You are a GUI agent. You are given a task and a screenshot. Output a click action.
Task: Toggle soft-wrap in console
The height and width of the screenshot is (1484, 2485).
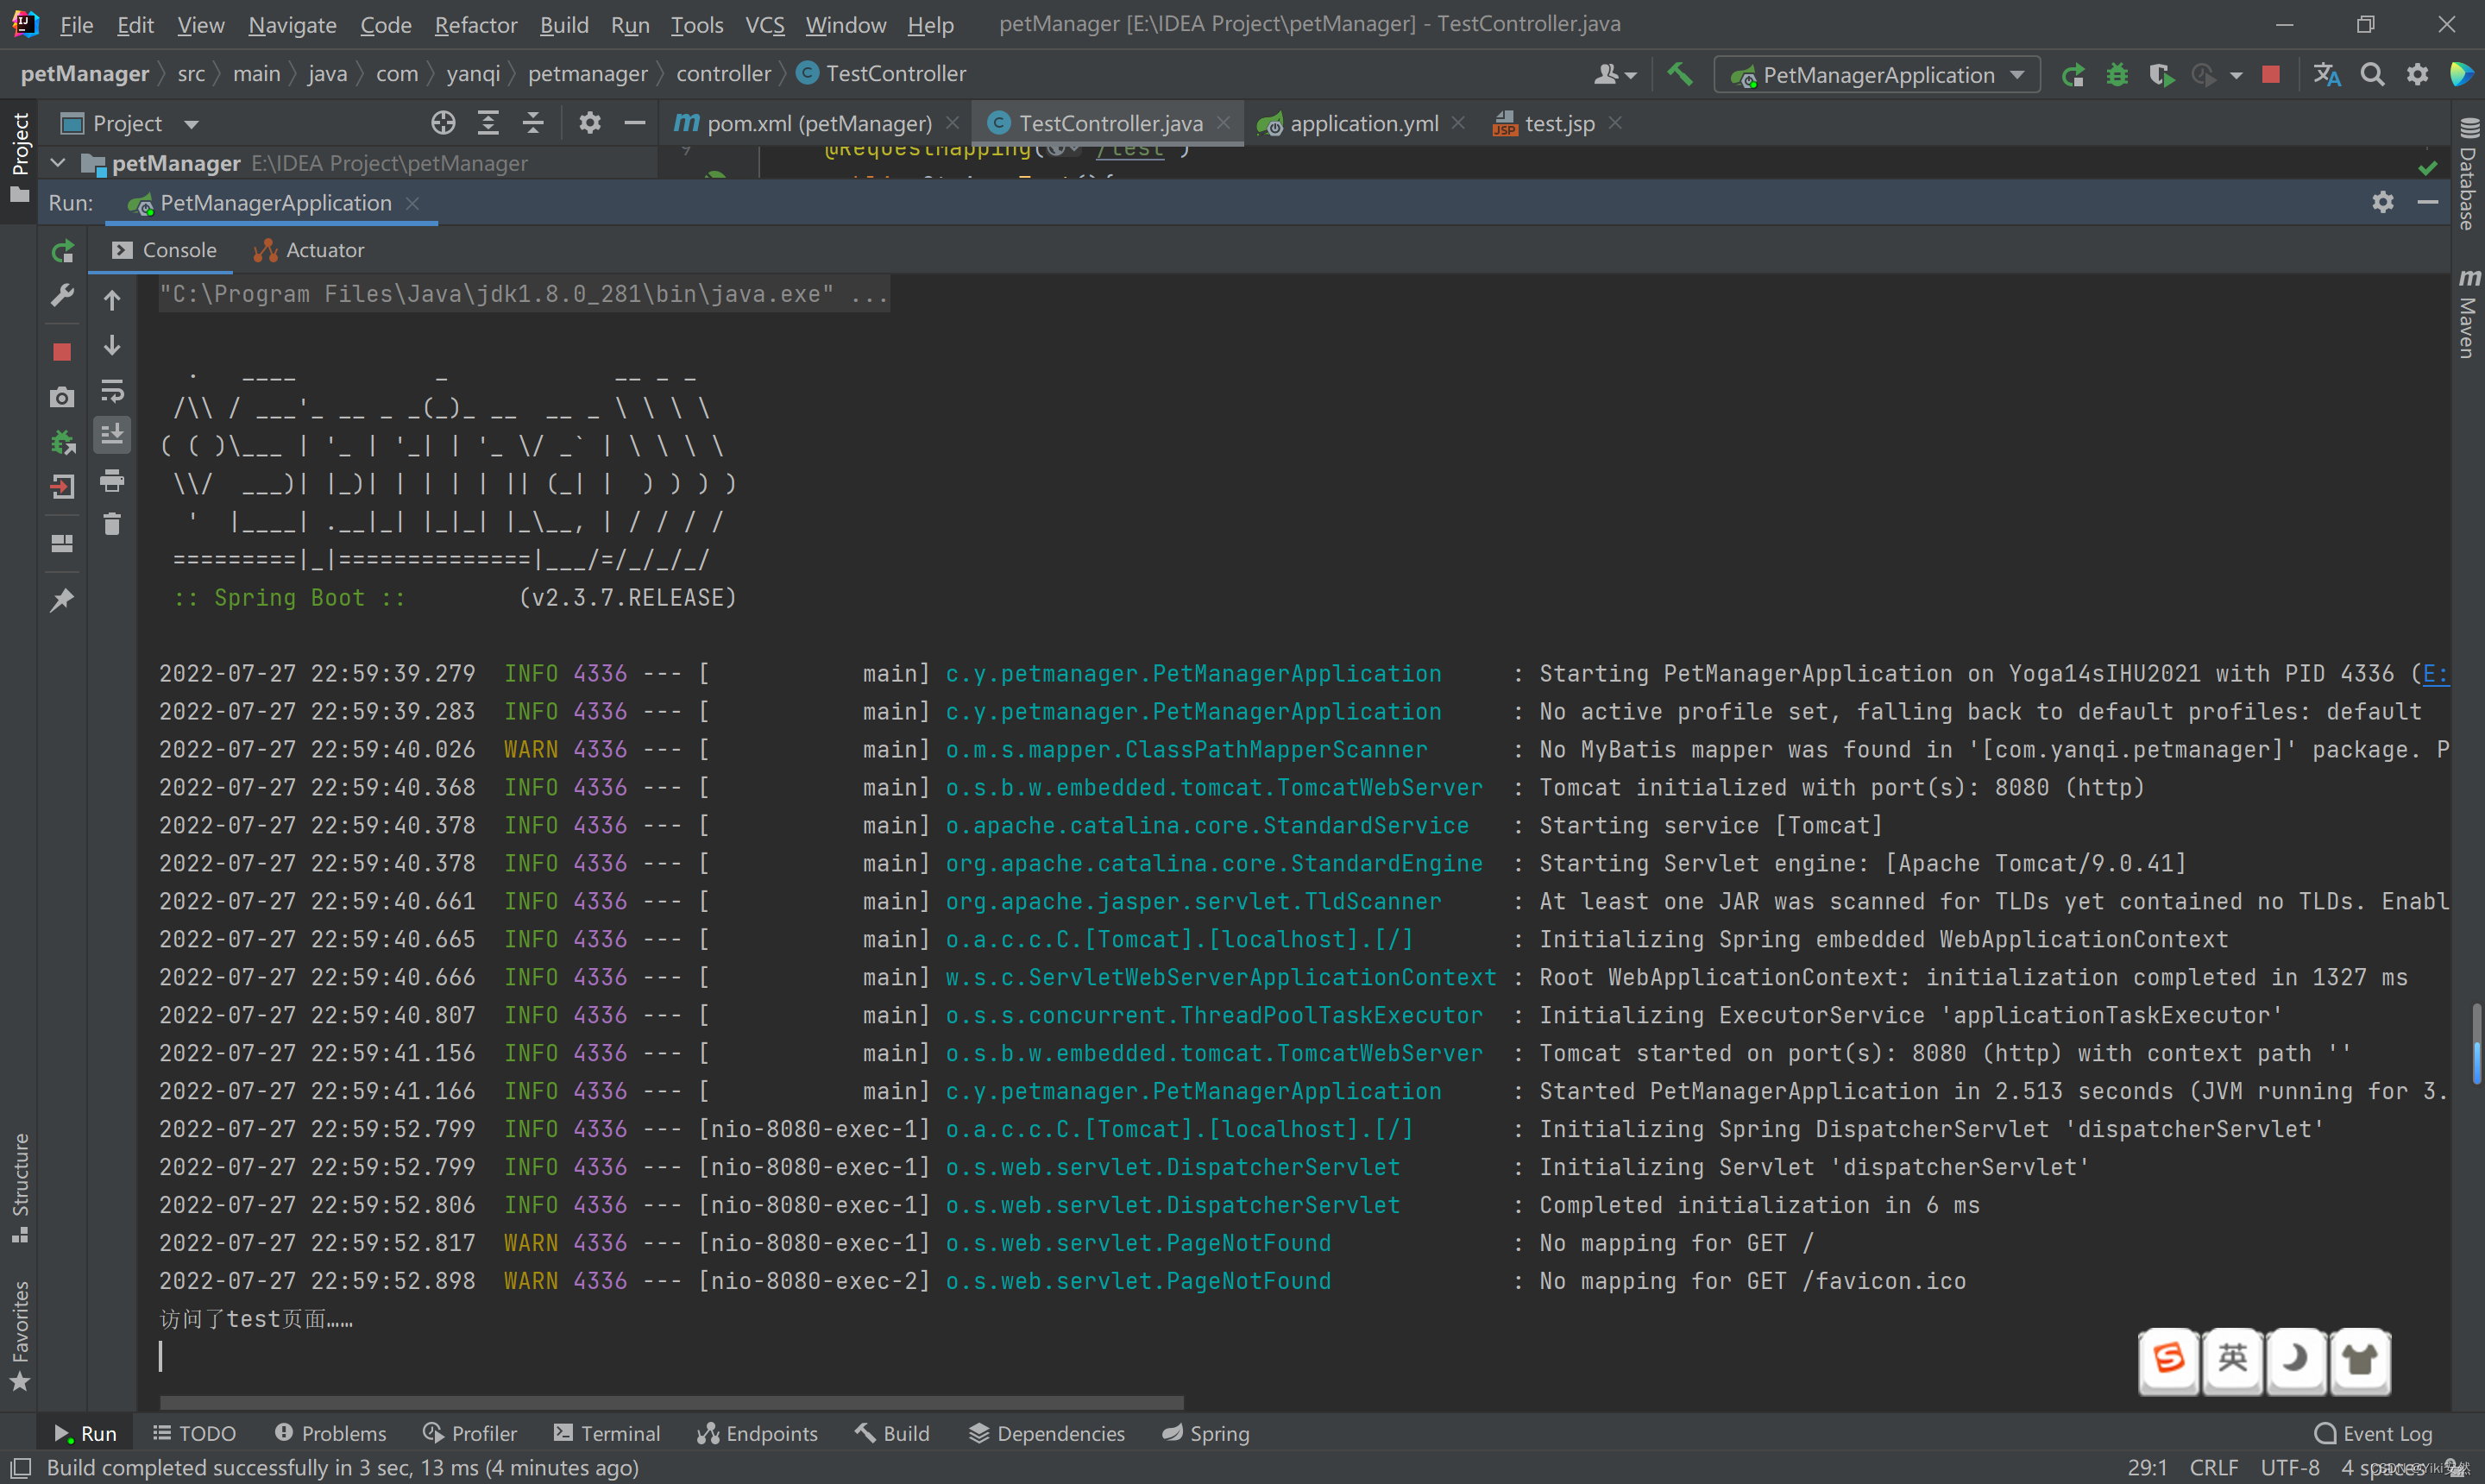[x=112, y=391]
